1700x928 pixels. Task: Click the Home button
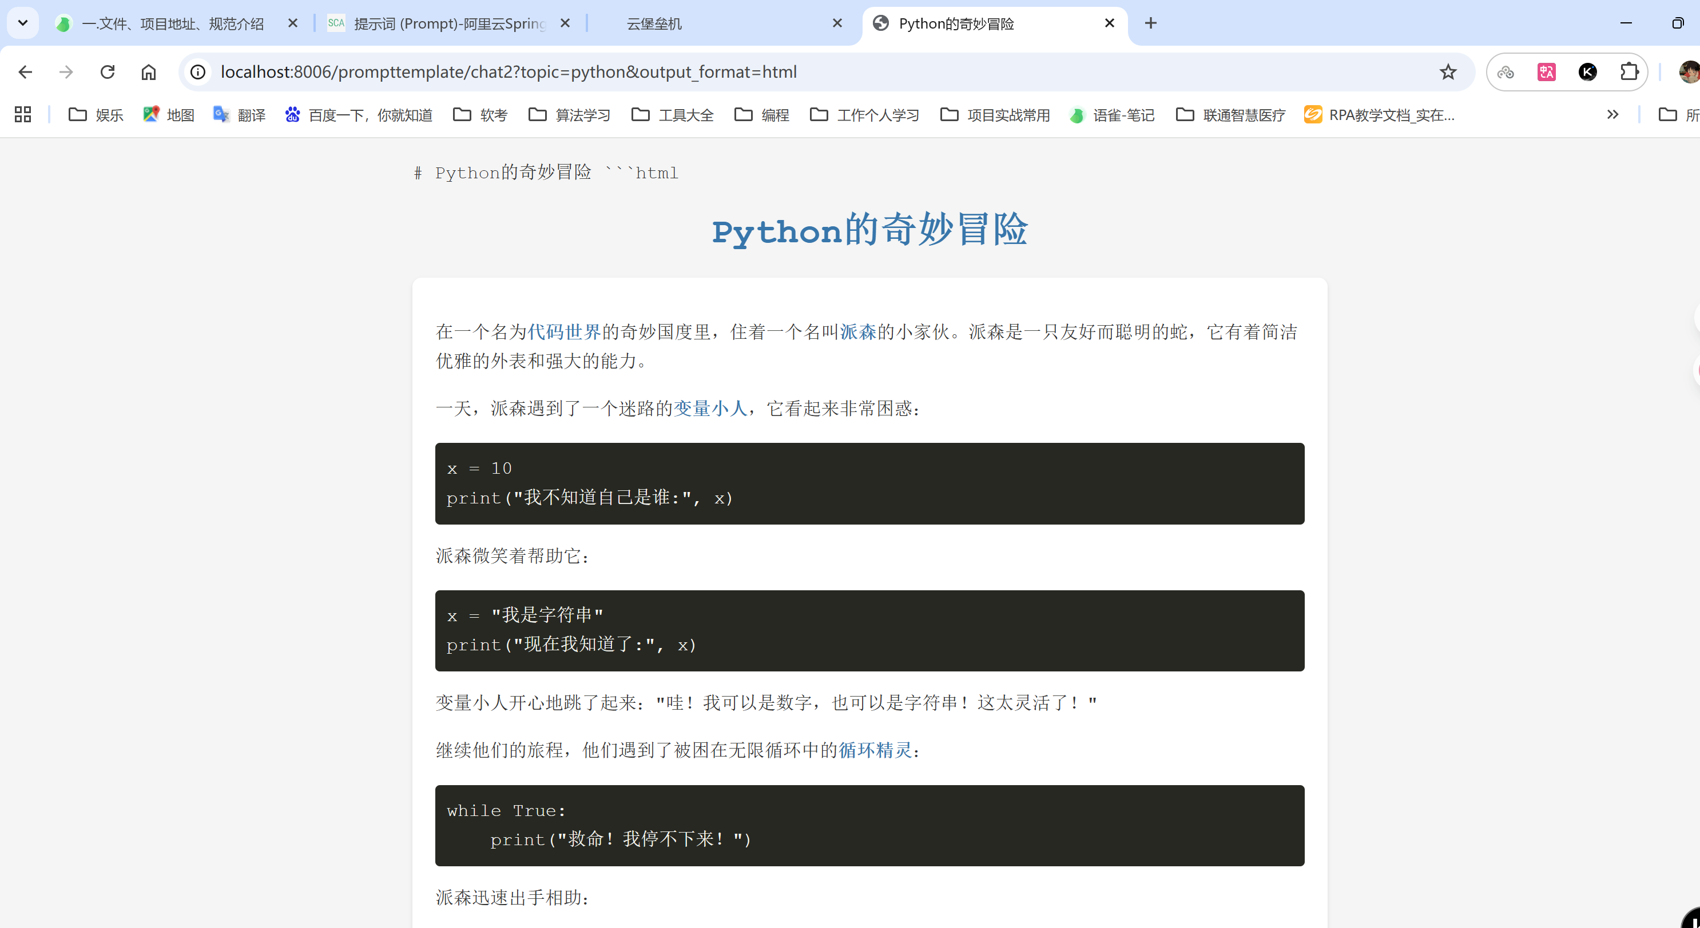[149, 72]
